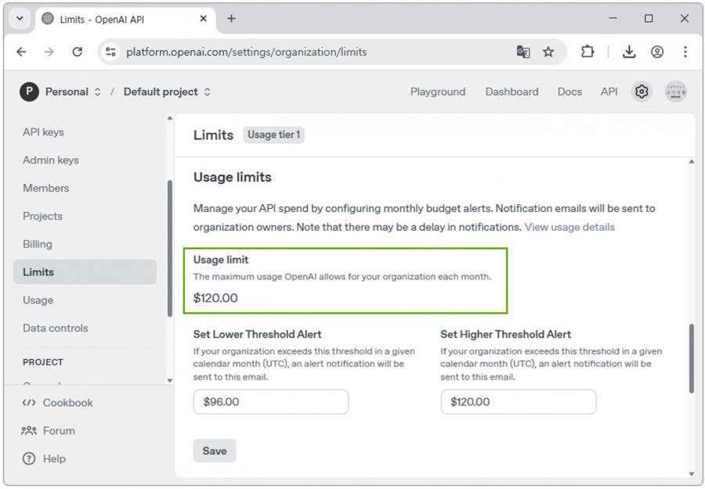Click the Usage limit $120.00 value
Screen dimensions: 705x489
coord(215,298)
